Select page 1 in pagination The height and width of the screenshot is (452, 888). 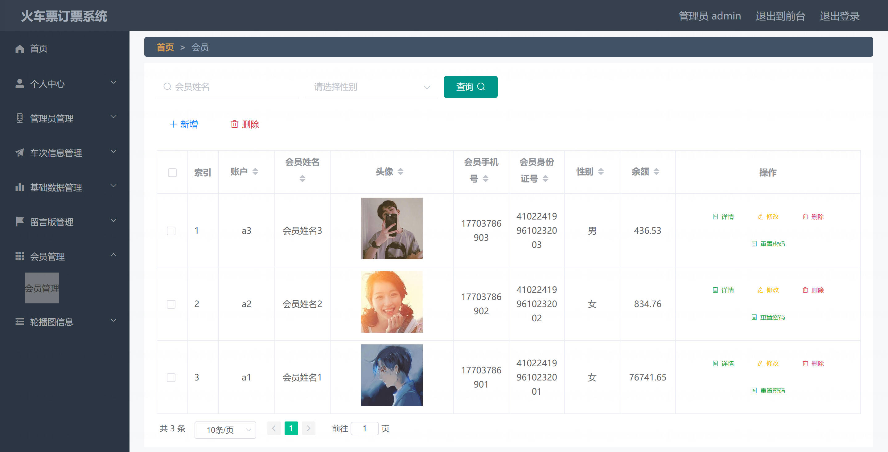(291, 428)
